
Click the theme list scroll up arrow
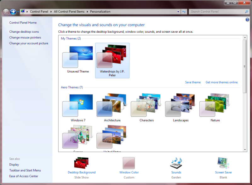(x=245, y=37)
